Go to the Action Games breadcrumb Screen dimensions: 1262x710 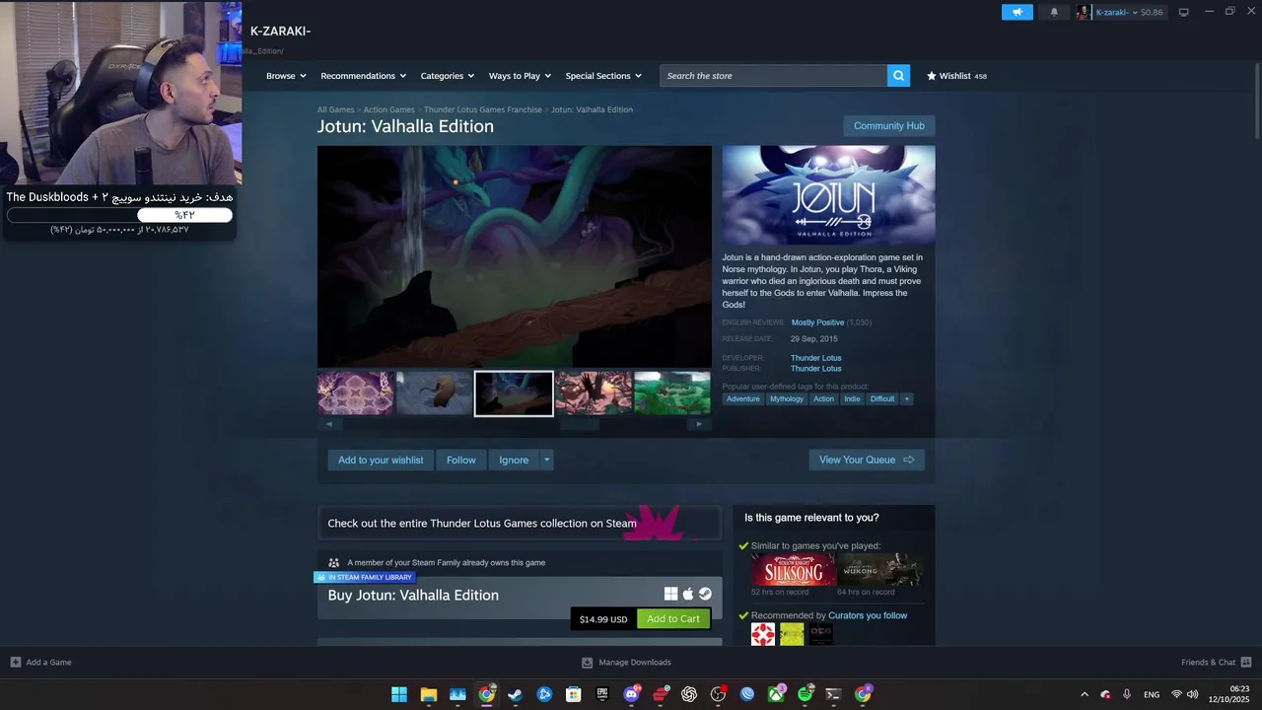[388, 109]
